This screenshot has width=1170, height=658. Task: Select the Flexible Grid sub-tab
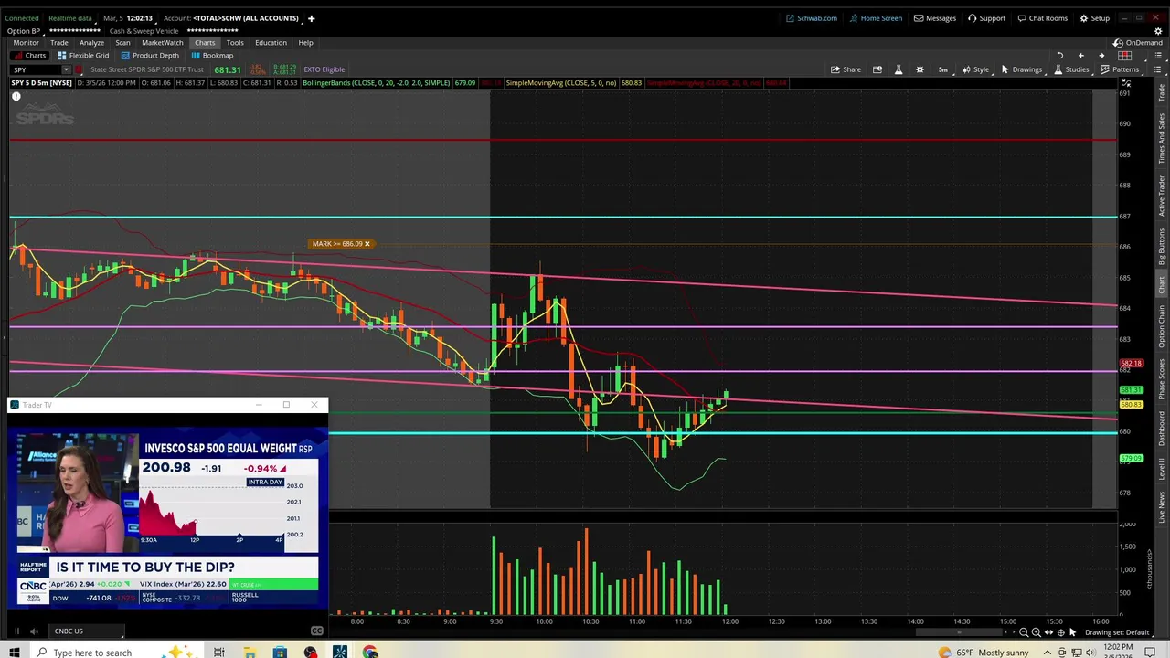(83, 56)
